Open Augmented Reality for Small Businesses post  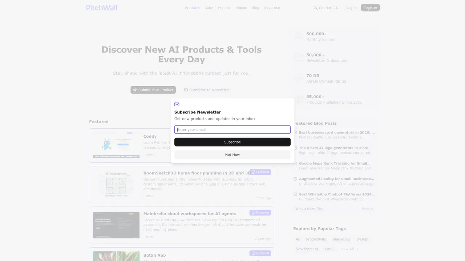[336, 179]
